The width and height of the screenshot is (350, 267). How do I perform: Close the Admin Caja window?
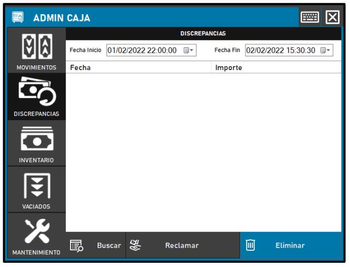tap(332, 17)
